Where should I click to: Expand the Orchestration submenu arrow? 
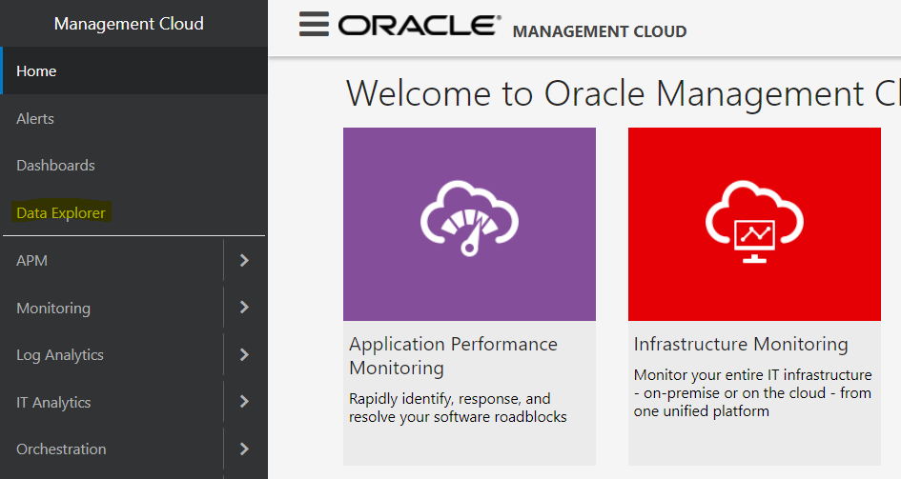click(245, 449)
